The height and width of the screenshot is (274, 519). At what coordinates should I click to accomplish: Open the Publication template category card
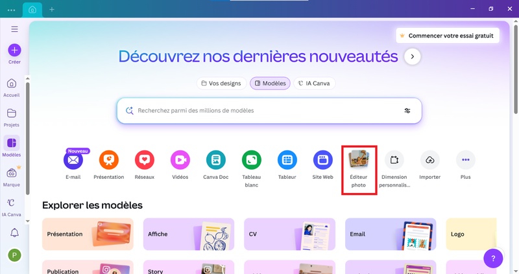(x=88, y=267)
